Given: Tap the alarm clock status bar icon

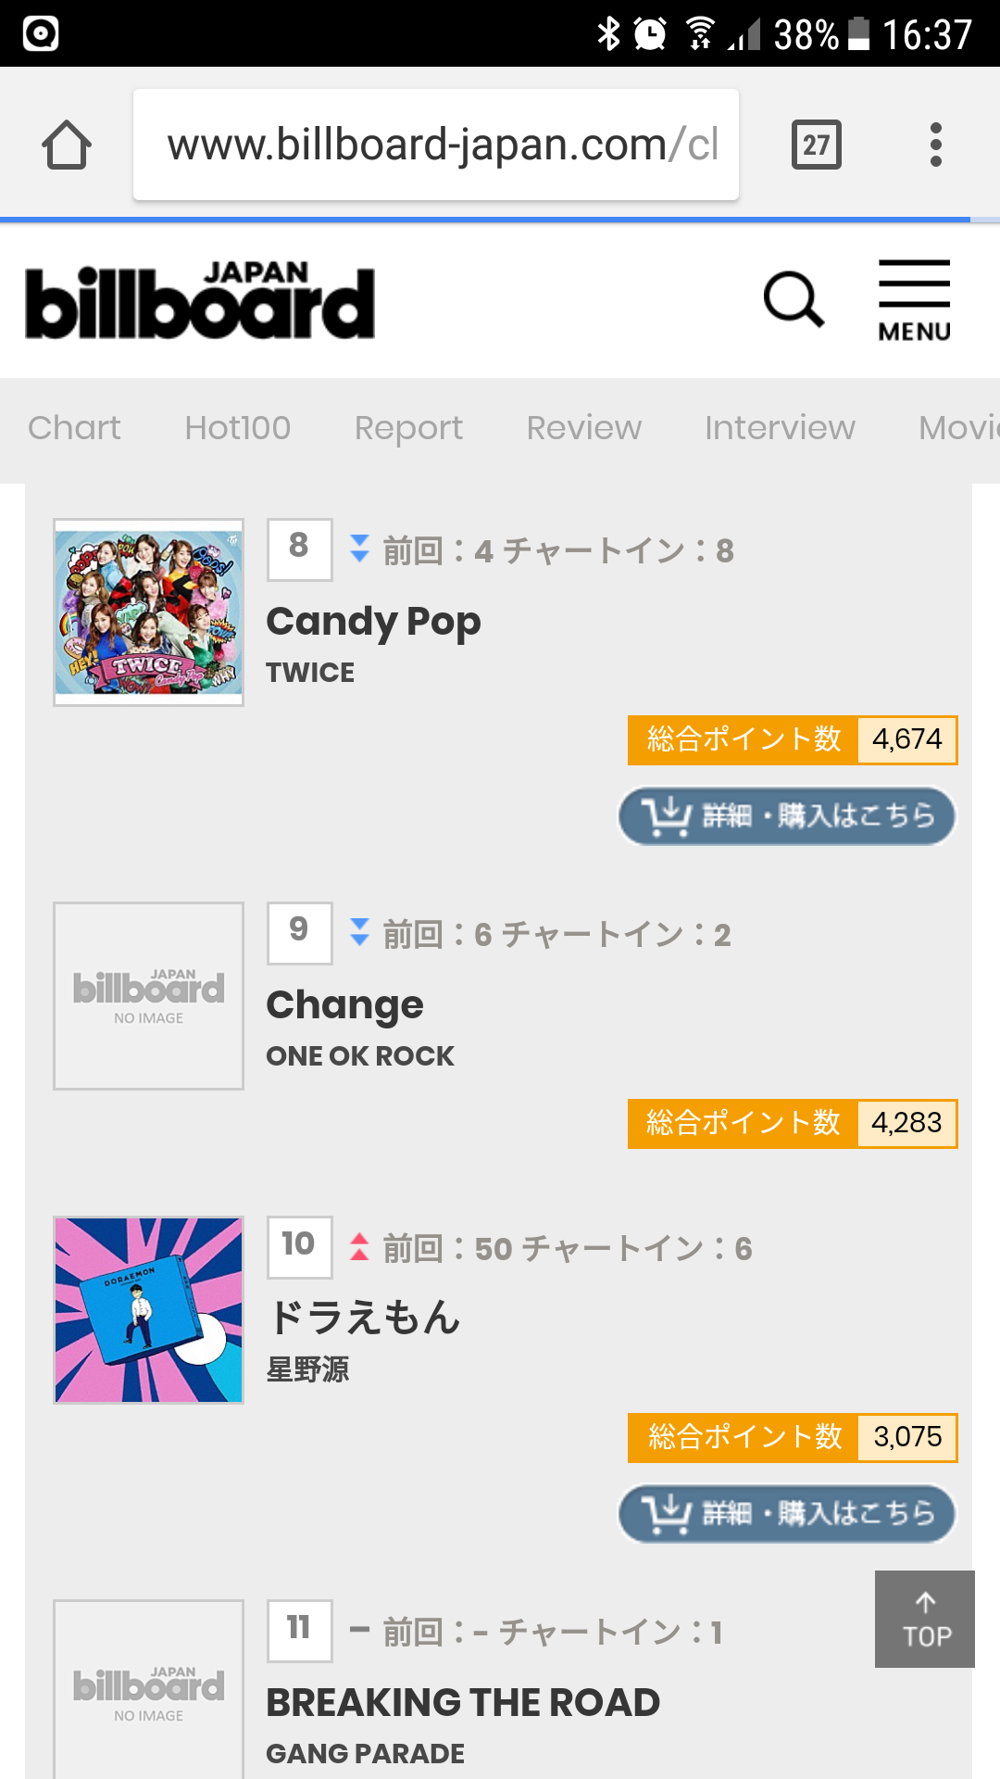Looking at the screenshot, I should point(650,34).
